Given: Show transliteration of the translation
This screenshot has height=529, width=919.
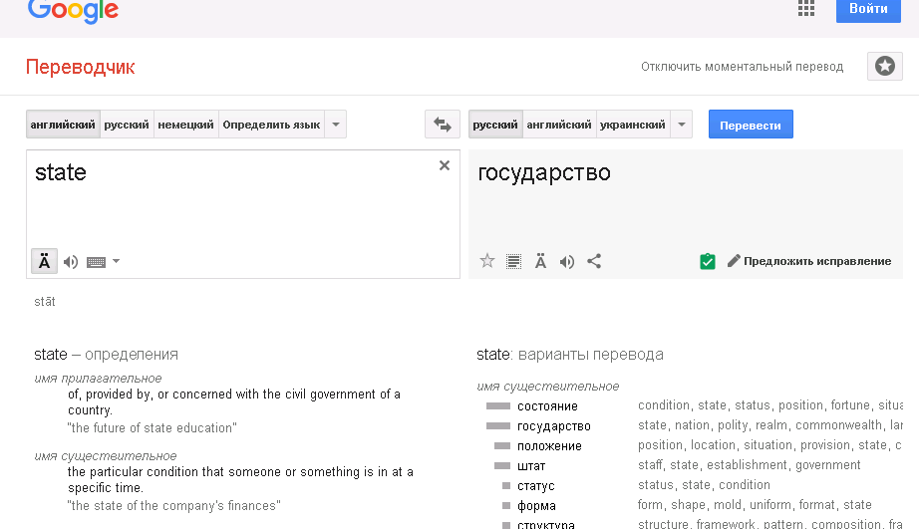Looking at the screenshot, I should [540, 261].
